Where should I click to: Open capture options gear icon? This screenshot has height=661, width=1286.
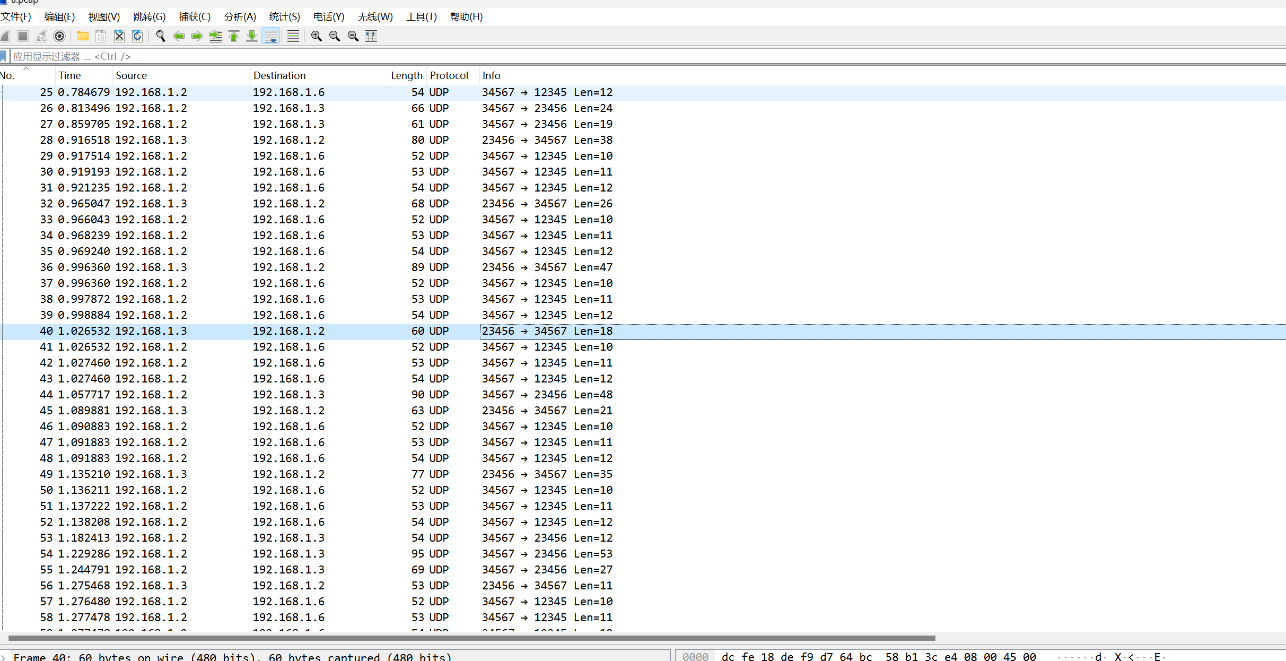coord(59,36)
